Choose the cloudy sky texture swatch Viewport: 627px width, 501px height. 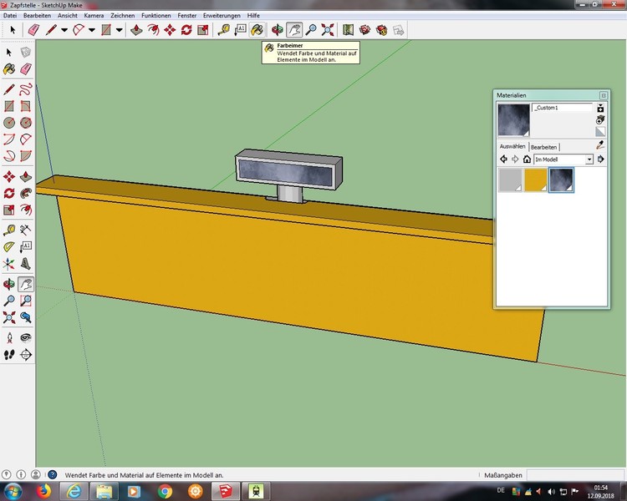(561, 180)
